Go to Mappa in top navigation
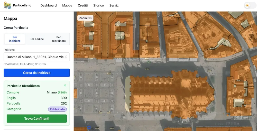257x131 pixels. 67,5
